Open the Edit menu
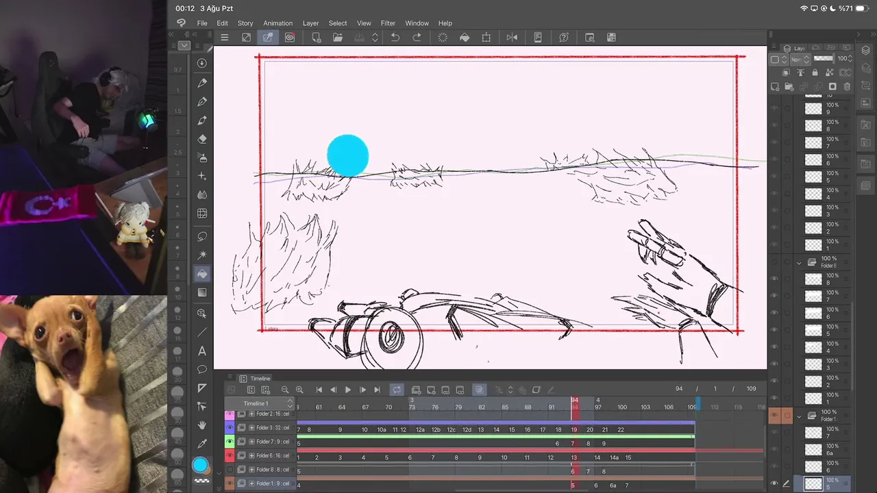877x493 pixels. click(x=223, y=23)
